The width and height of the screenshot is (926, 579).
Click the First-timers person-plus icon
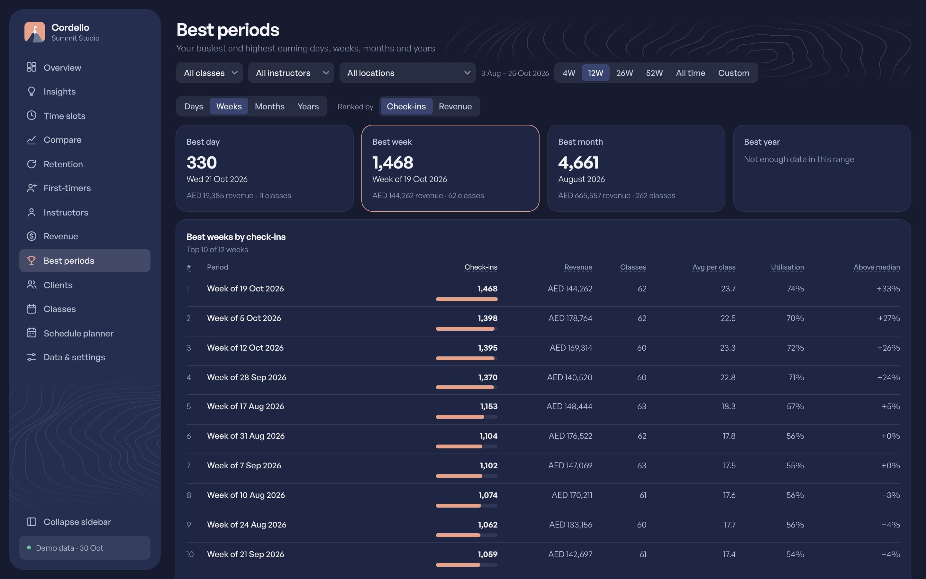coord(32,188)
